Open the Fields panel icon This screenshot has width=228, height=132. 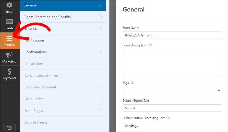tap(9, 22)
